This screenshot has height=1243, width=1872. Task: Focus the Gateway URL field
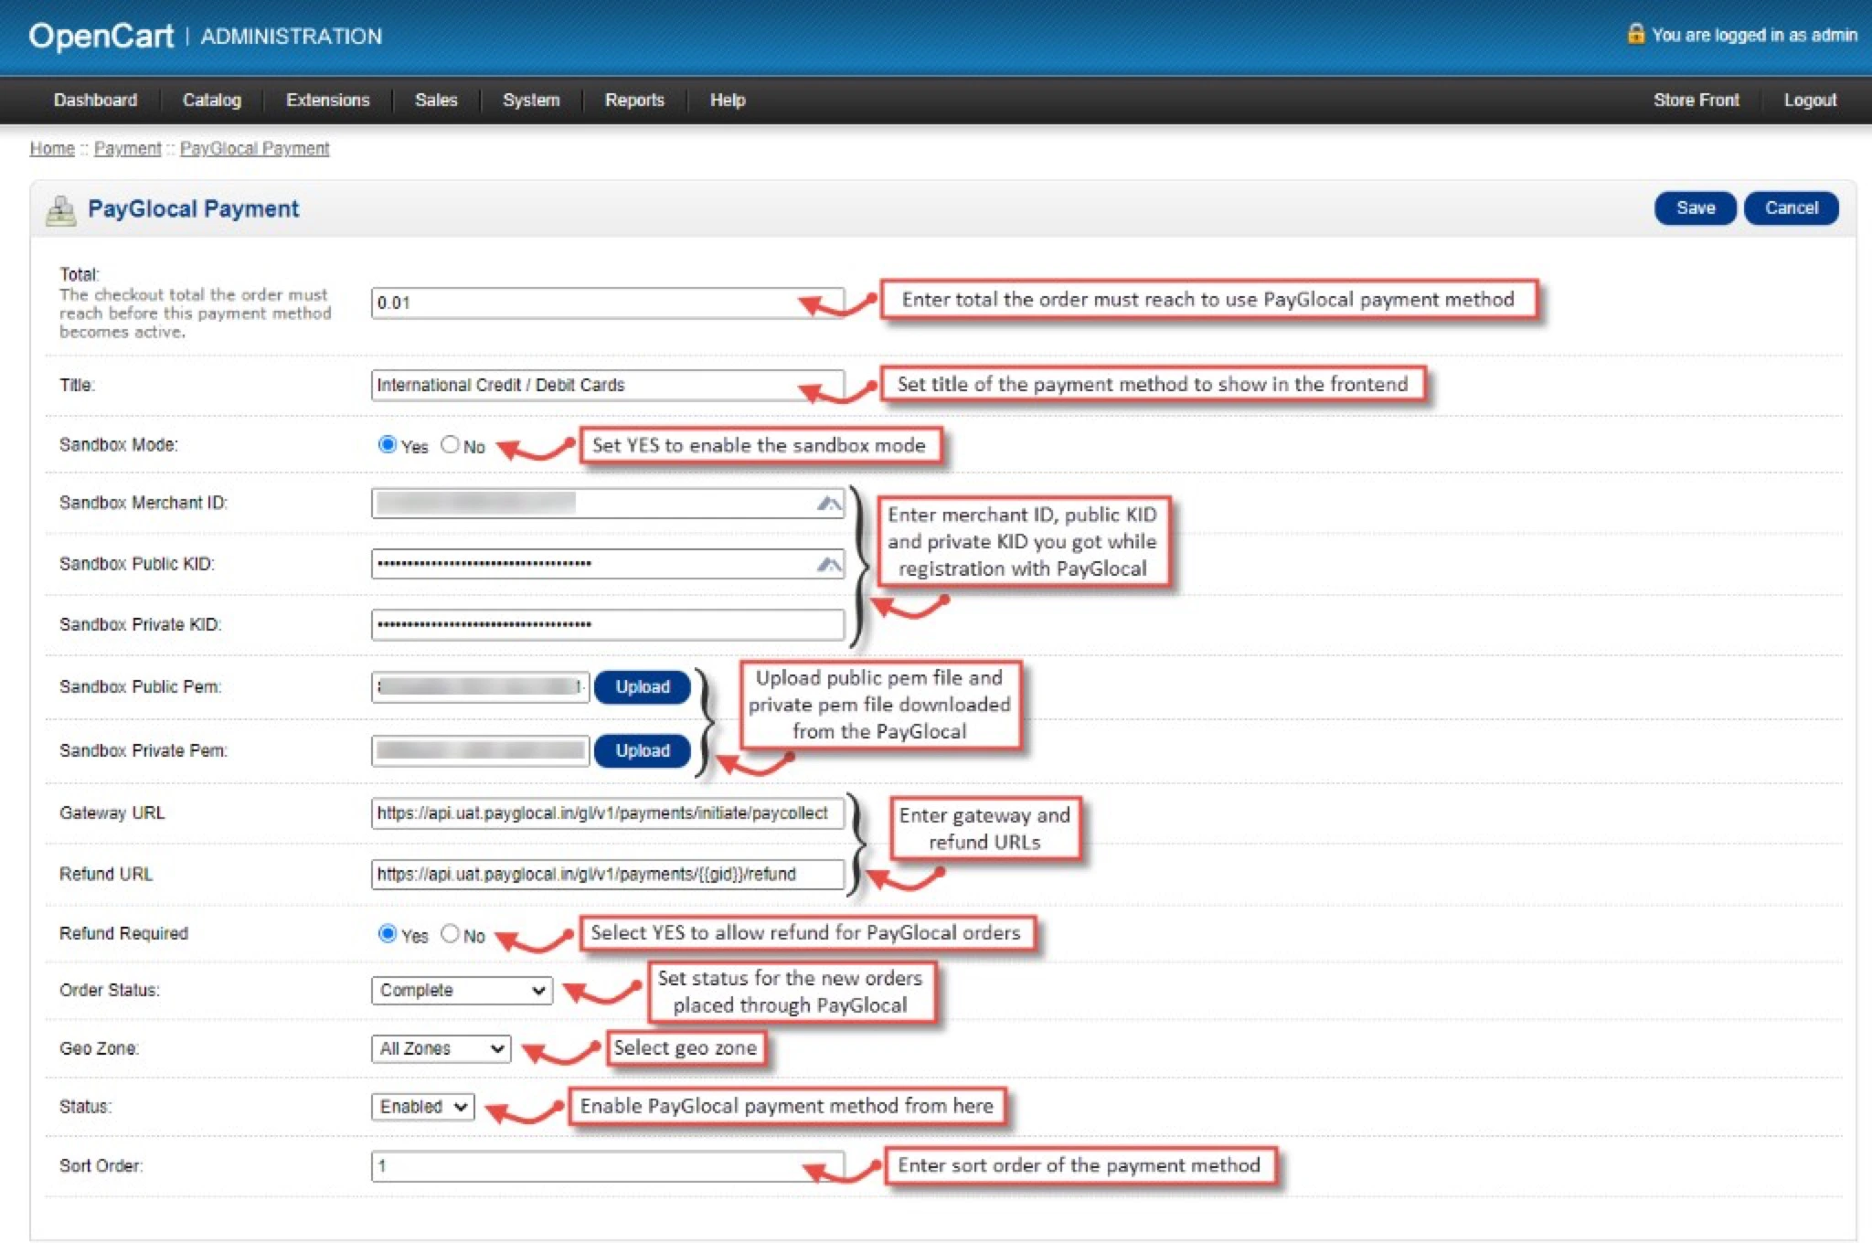pyautogui.click(x=608, y=813)
